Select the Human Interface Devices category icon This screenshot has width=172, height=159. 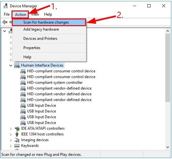17,65
